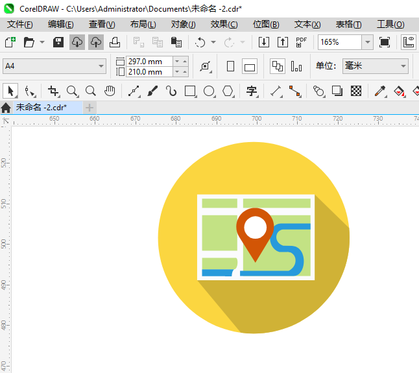
Task: Switch page to landscape orientation
Action: tap(250, 66)
